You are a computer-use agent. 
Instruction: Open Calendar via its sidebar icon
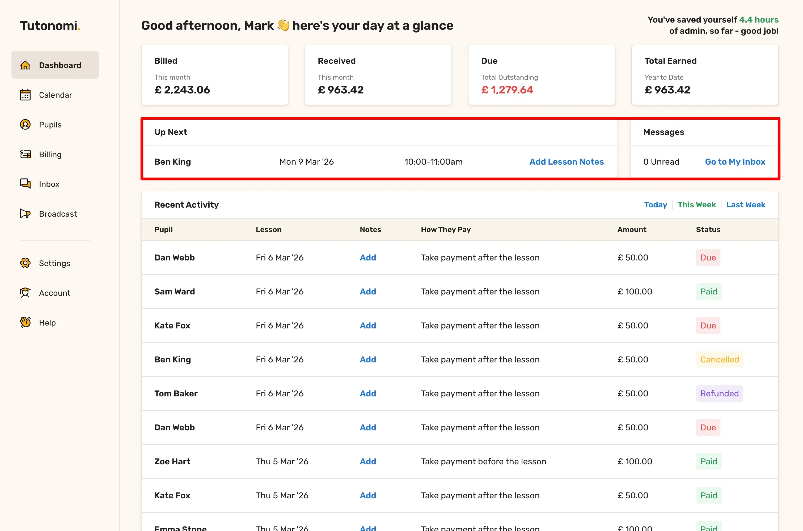click(x=25, y=95)
